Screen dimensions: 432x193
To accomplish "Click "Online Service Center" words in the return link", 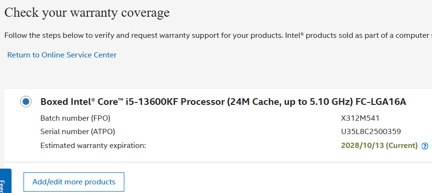I will [x=79, y=55].
